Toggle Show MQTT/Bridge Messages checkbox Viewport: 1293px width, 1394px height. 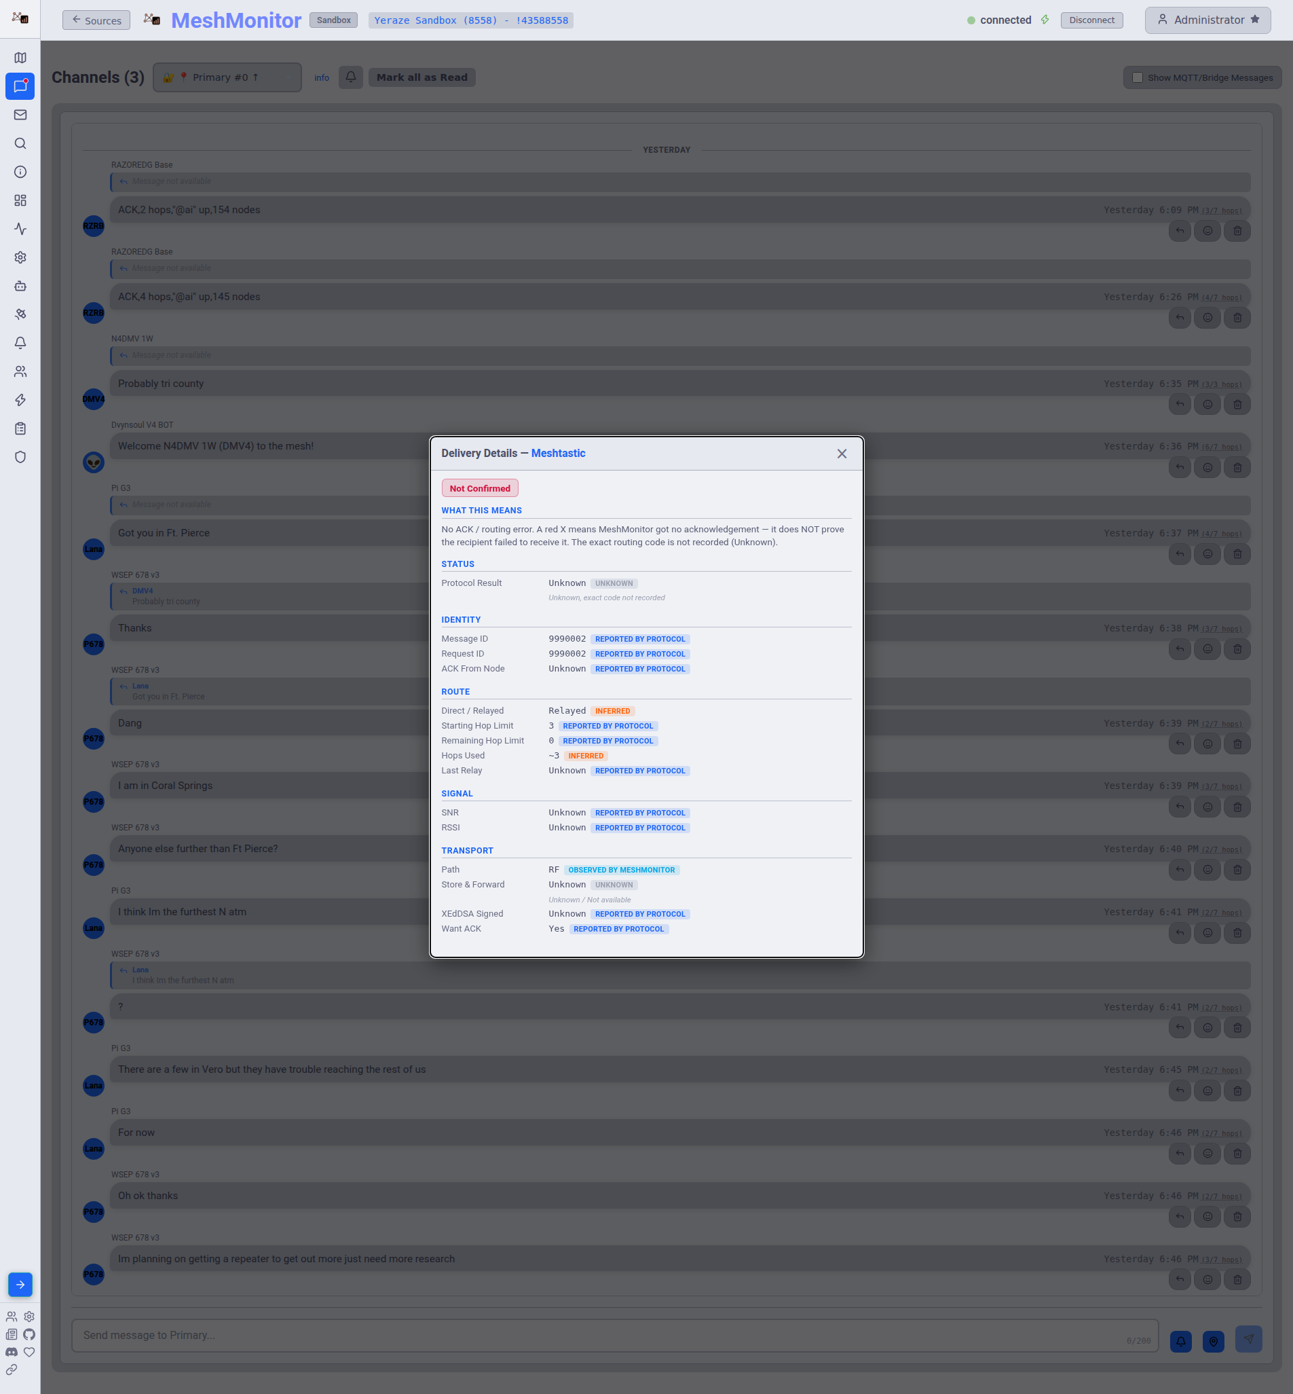click(1138, 77)
